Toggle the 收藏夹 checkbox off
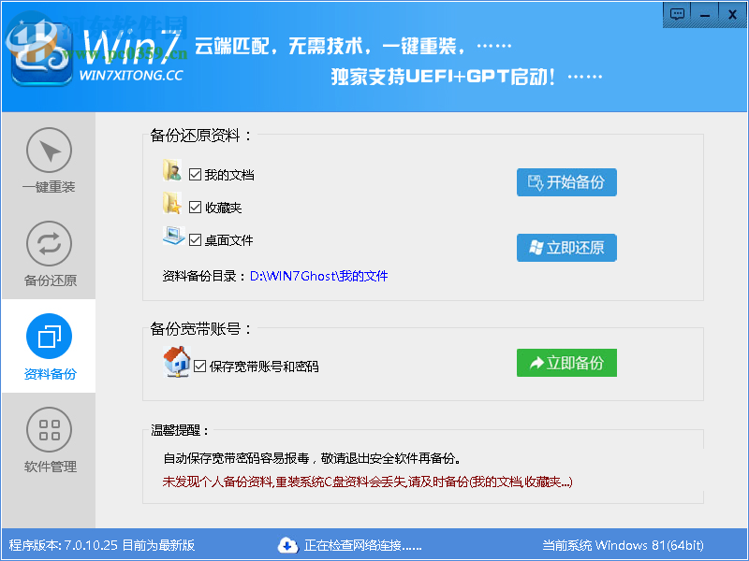 pyautogui.click(x=194, y=207)
